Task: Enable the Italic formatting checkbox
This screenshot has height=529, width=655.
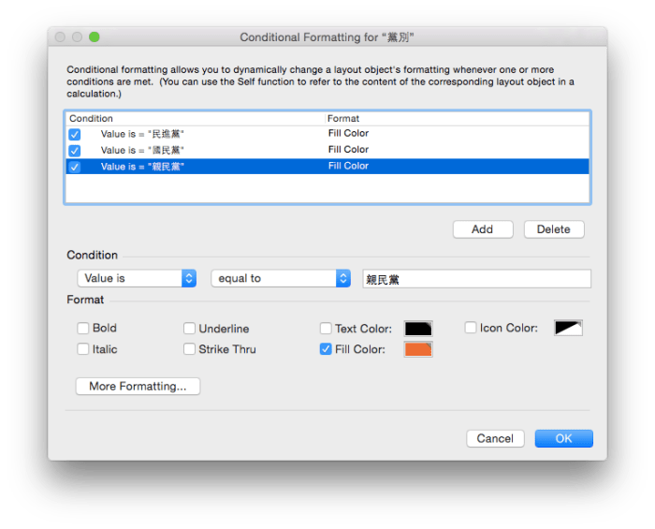Action: click(83, 349)
